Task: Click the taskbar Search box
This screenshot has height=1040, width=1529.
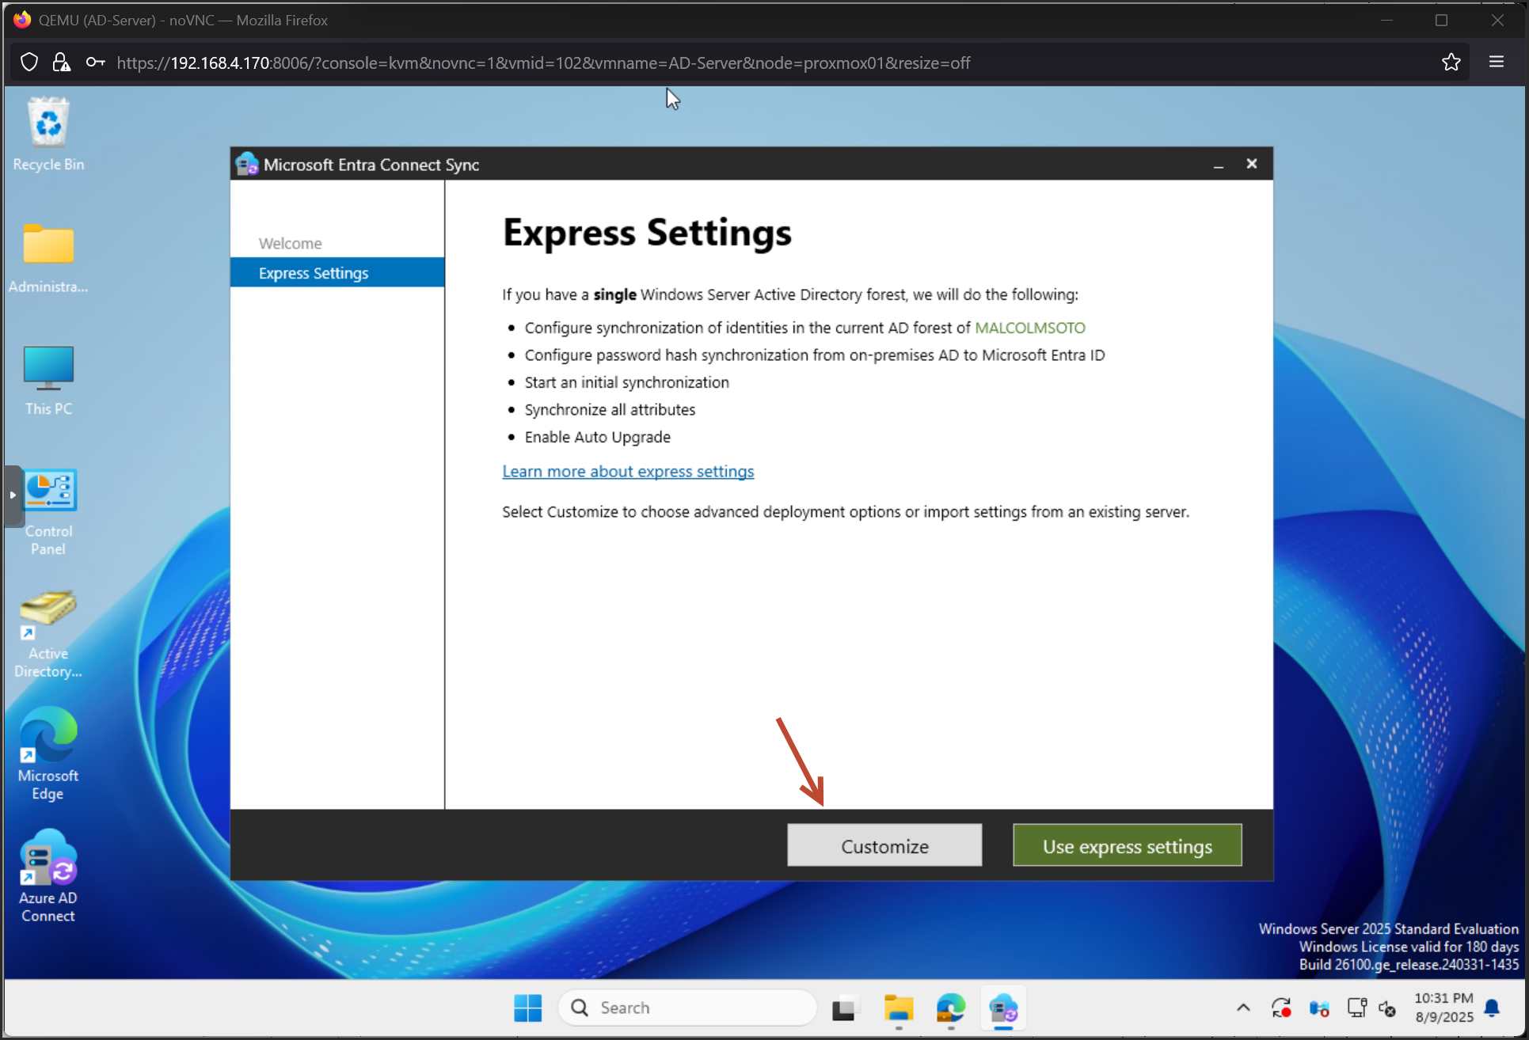Action: click(x=687, y=1008)
